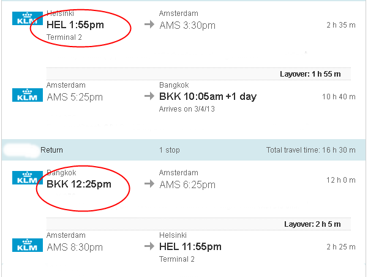Click the KLM logo beside AMS 8:30pm

[x=28, y=245]
